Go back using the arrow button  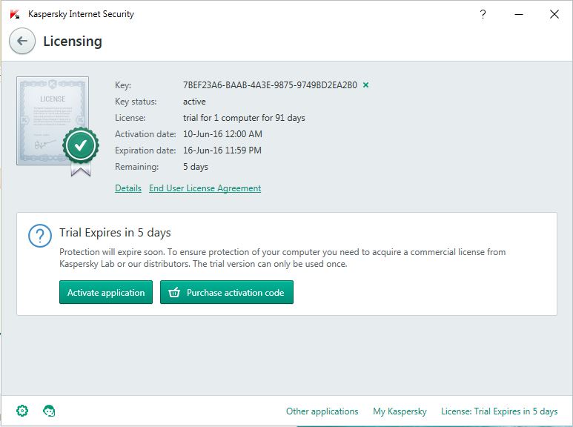tap(22, 41)
